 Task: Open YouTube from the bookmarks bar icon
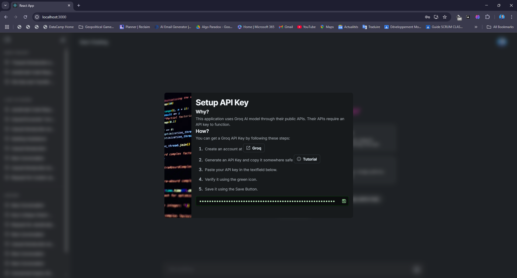point(300,27)
